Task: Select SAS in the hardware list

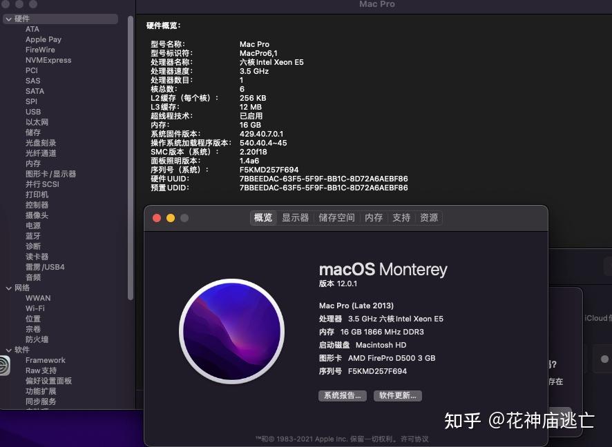Action: coord(32,81)
